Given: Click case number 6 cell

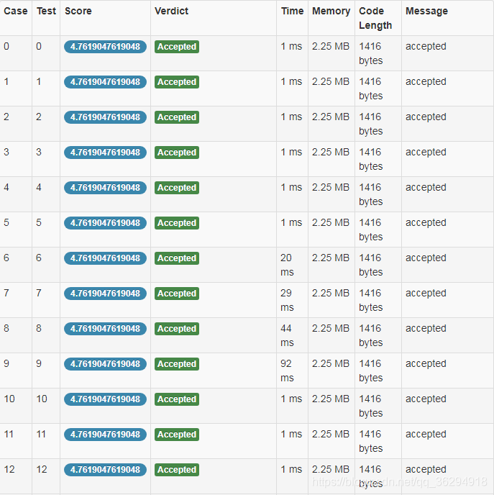Looking at the screenshot, I should click(x=6, y=258).
